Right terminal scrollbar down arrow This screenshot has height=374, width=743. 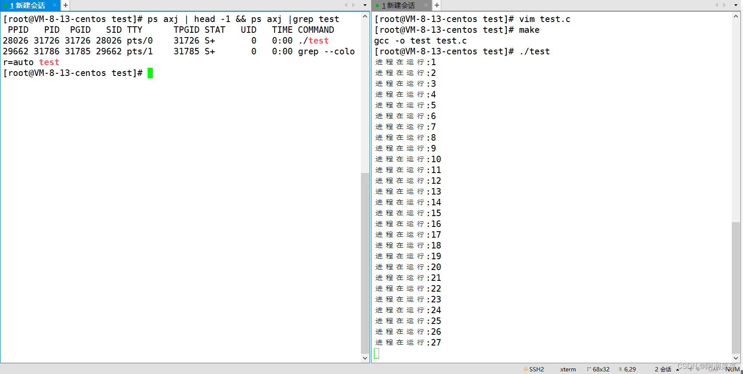(x=736, y=358)
